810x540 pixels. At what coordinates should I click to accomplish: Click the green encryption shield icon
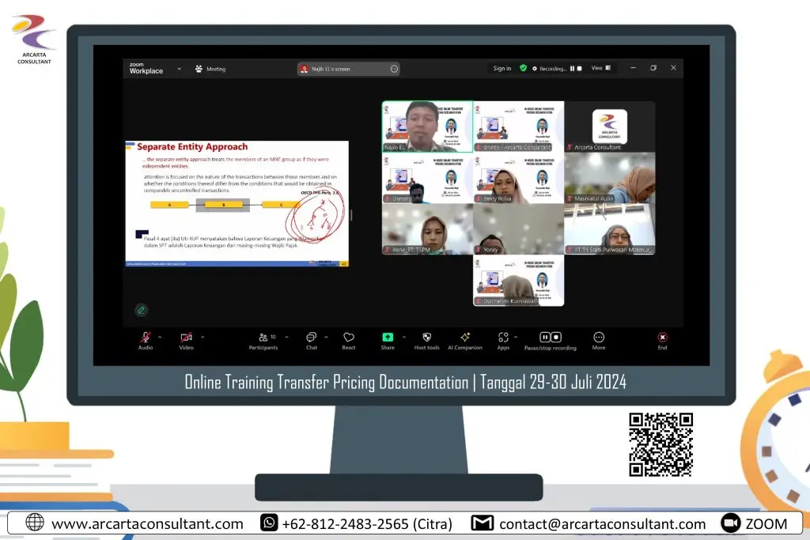(x=523, y=69)
